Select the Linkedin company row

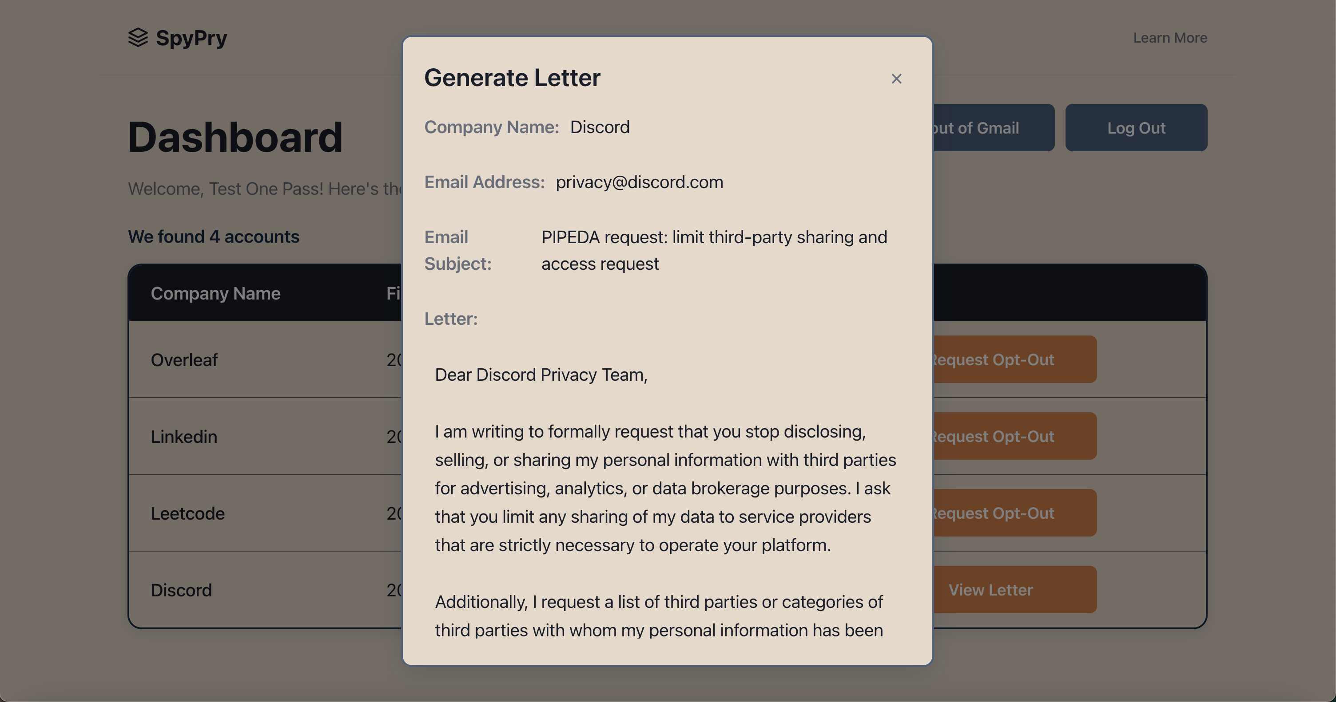tap(183, 436)
